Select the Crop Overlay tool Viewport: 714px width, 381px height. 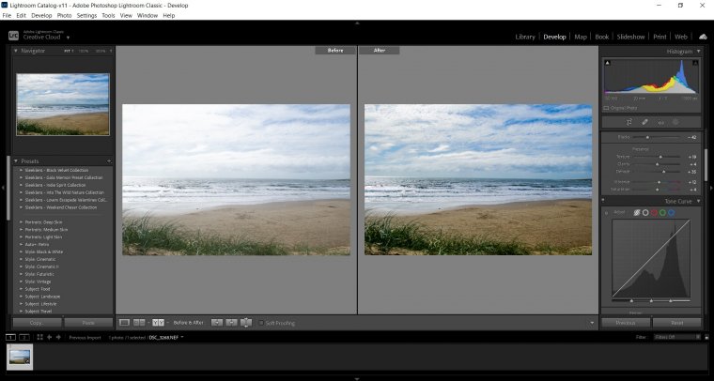tap(629, 122)
